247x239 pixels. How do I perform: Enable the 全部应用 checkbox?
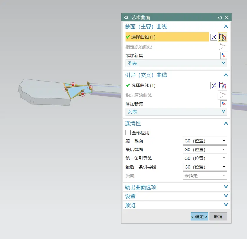(x=128, y=133)
